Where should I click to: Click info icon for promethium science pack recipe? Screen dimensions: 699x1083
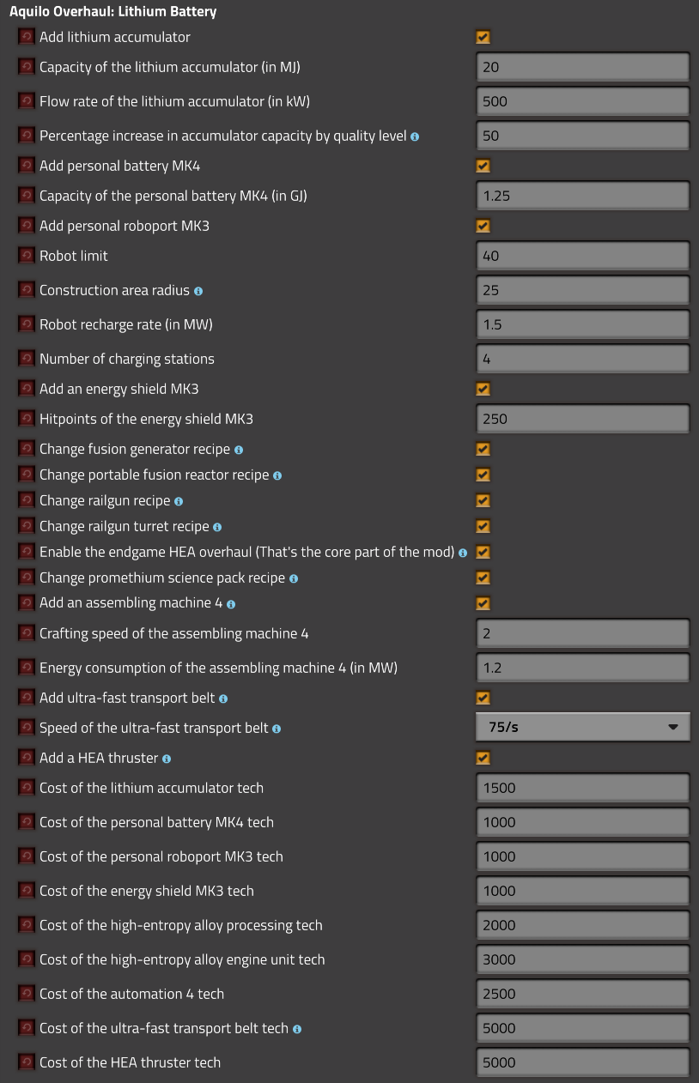pos(294,578)
